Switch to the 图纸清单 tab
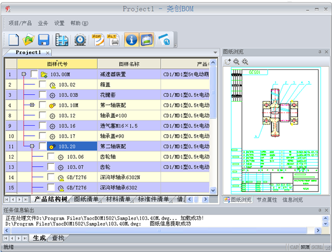Image resolution: width=332 pixels, height=252 pixels. [86, 199]
